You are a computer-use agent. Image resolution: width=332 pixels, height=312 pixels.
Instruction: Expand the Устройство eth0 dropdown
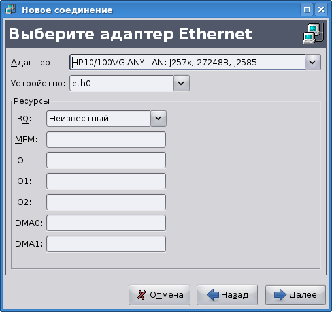pyautogui.click(x=181, y=84)
